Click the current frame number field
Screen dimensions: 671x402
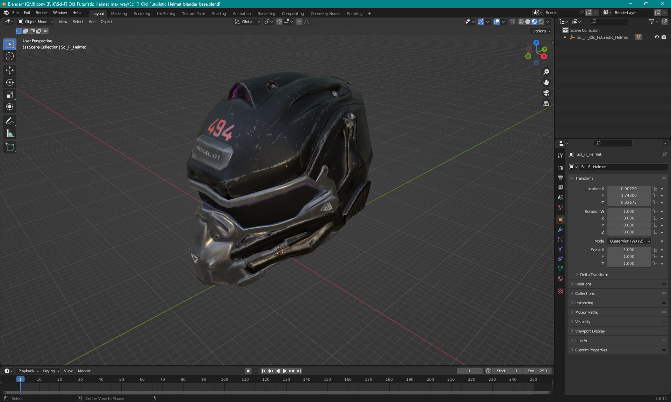(x=469, y=371)
